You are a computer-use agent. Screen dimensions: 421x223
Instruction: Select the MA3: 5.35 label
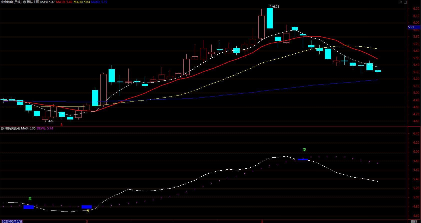coord(28,128)
